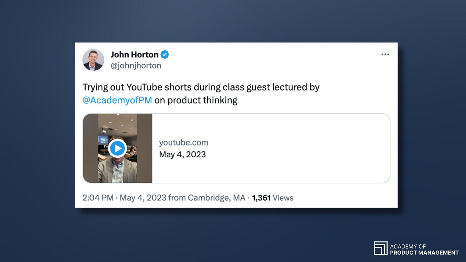Click John Horton's profile avatar
This screenshot has height=262, width=466.
coord(93,60)
